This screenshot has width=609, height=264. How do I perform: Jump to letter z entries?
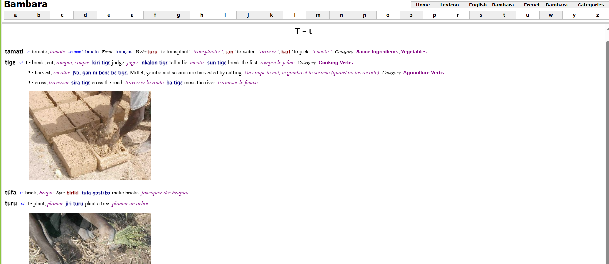tap(597, 15)
